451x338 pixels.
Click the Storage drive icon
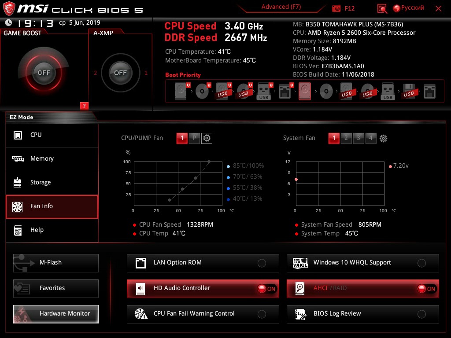point(18,182)
